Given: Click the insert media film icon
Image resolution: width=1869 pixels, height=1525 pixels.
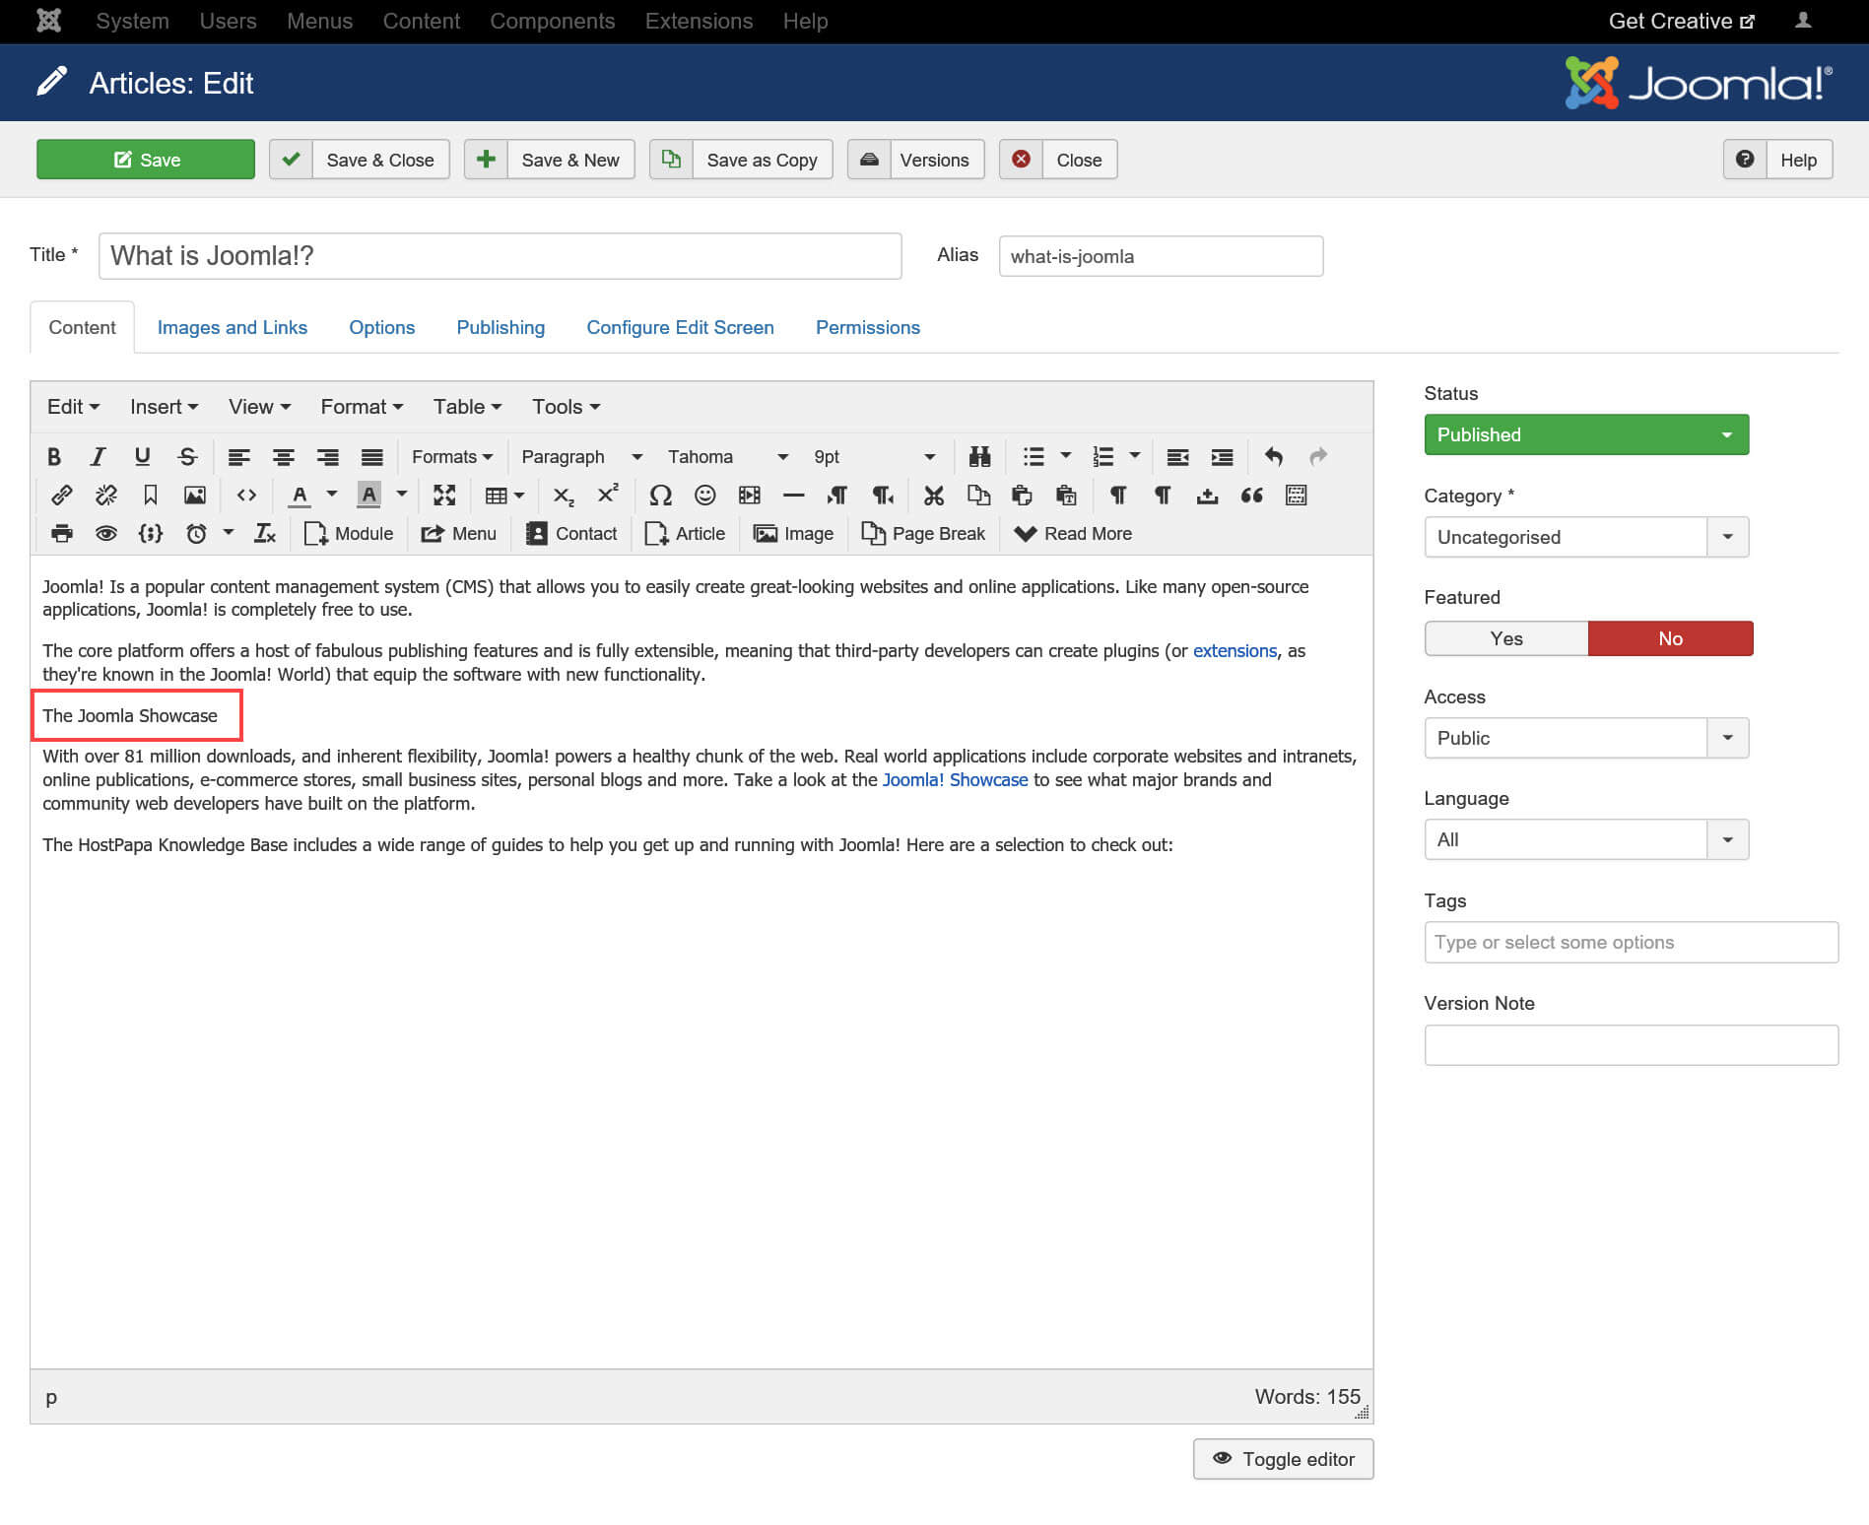Looking at the screenshot, I should 749,495.
